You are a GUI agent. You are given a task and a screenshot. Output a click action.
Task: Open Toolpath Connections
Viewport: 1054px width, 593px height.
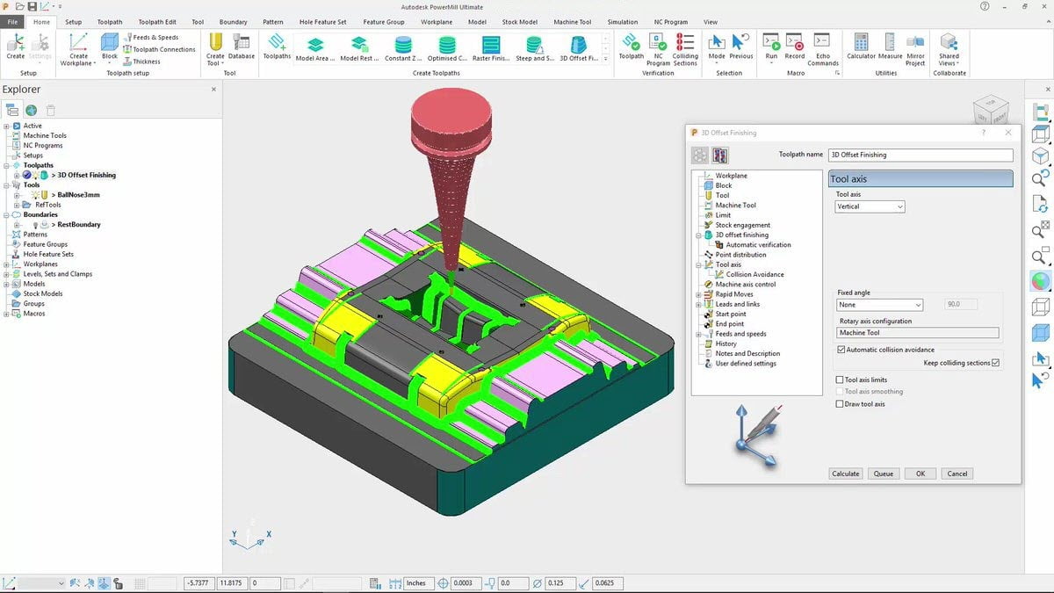click(160, 50)
